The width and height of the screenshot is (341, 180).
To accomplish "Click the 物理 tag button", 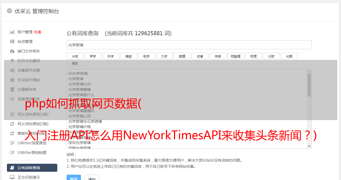I will pos(253,56).
